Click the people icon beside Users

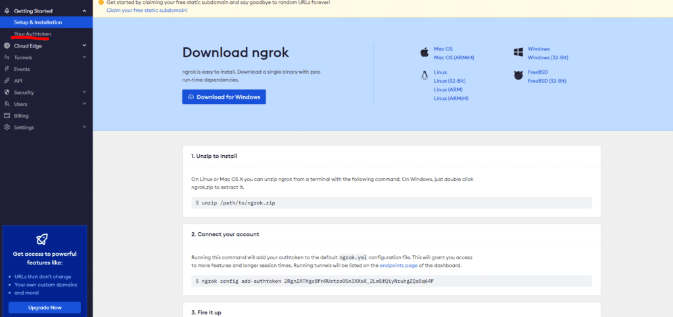(x=7, y=103)
